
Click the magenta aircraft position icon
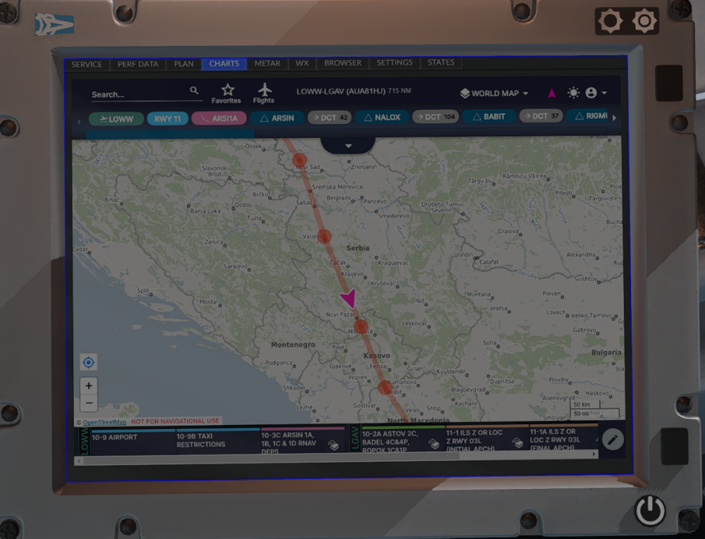[x=552, y=93]
